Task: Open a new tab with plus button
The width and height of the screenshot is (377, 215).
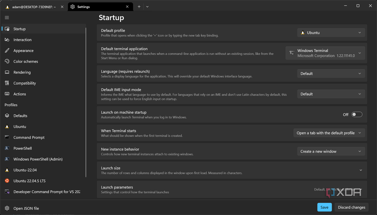Action: tap(139, 7)
